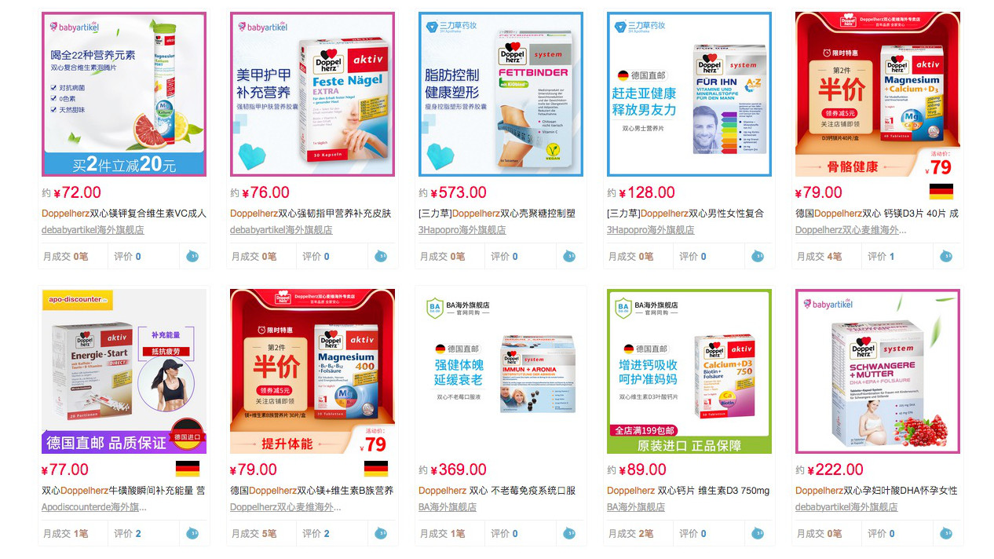Click 评价 1 reviews for ¥79.00 钙镁D3片 item
This screenshot has height=559, width=994.
click(x=881, y=256)
